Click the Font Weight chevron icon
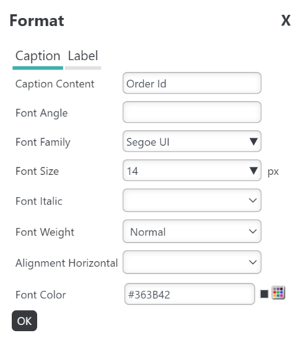Screen dimensions: 301x338 pos(253,231)
